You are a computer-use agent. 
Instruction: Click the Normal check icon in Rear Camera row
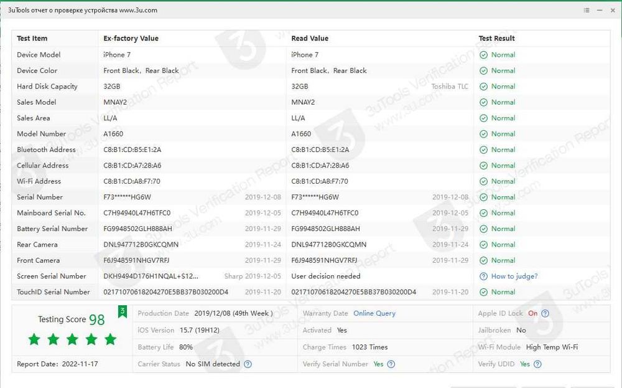click(x=483, y=245)
